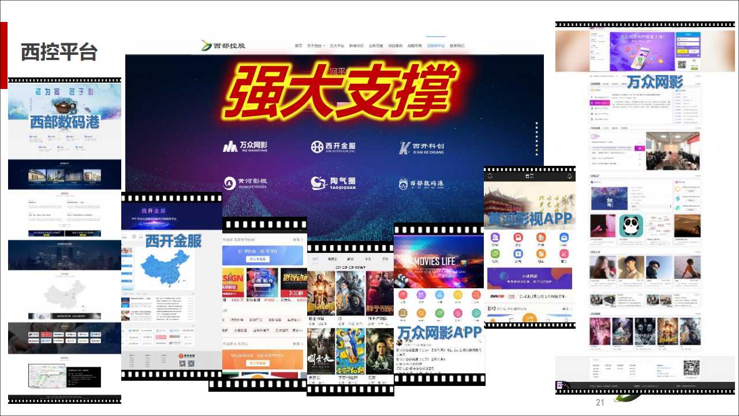Open the motorcycle movie poster in the app
This screenshot has width=739, height=416.
pos(321,293)
